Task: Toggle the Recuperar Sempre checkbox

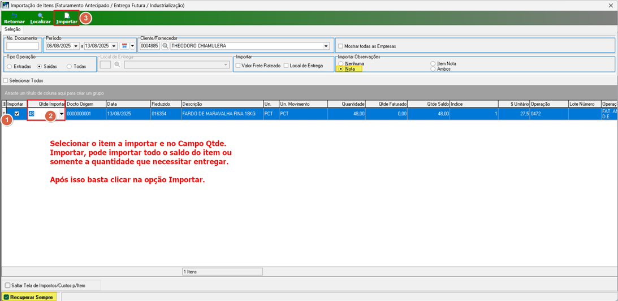Action: pos(7,297)
